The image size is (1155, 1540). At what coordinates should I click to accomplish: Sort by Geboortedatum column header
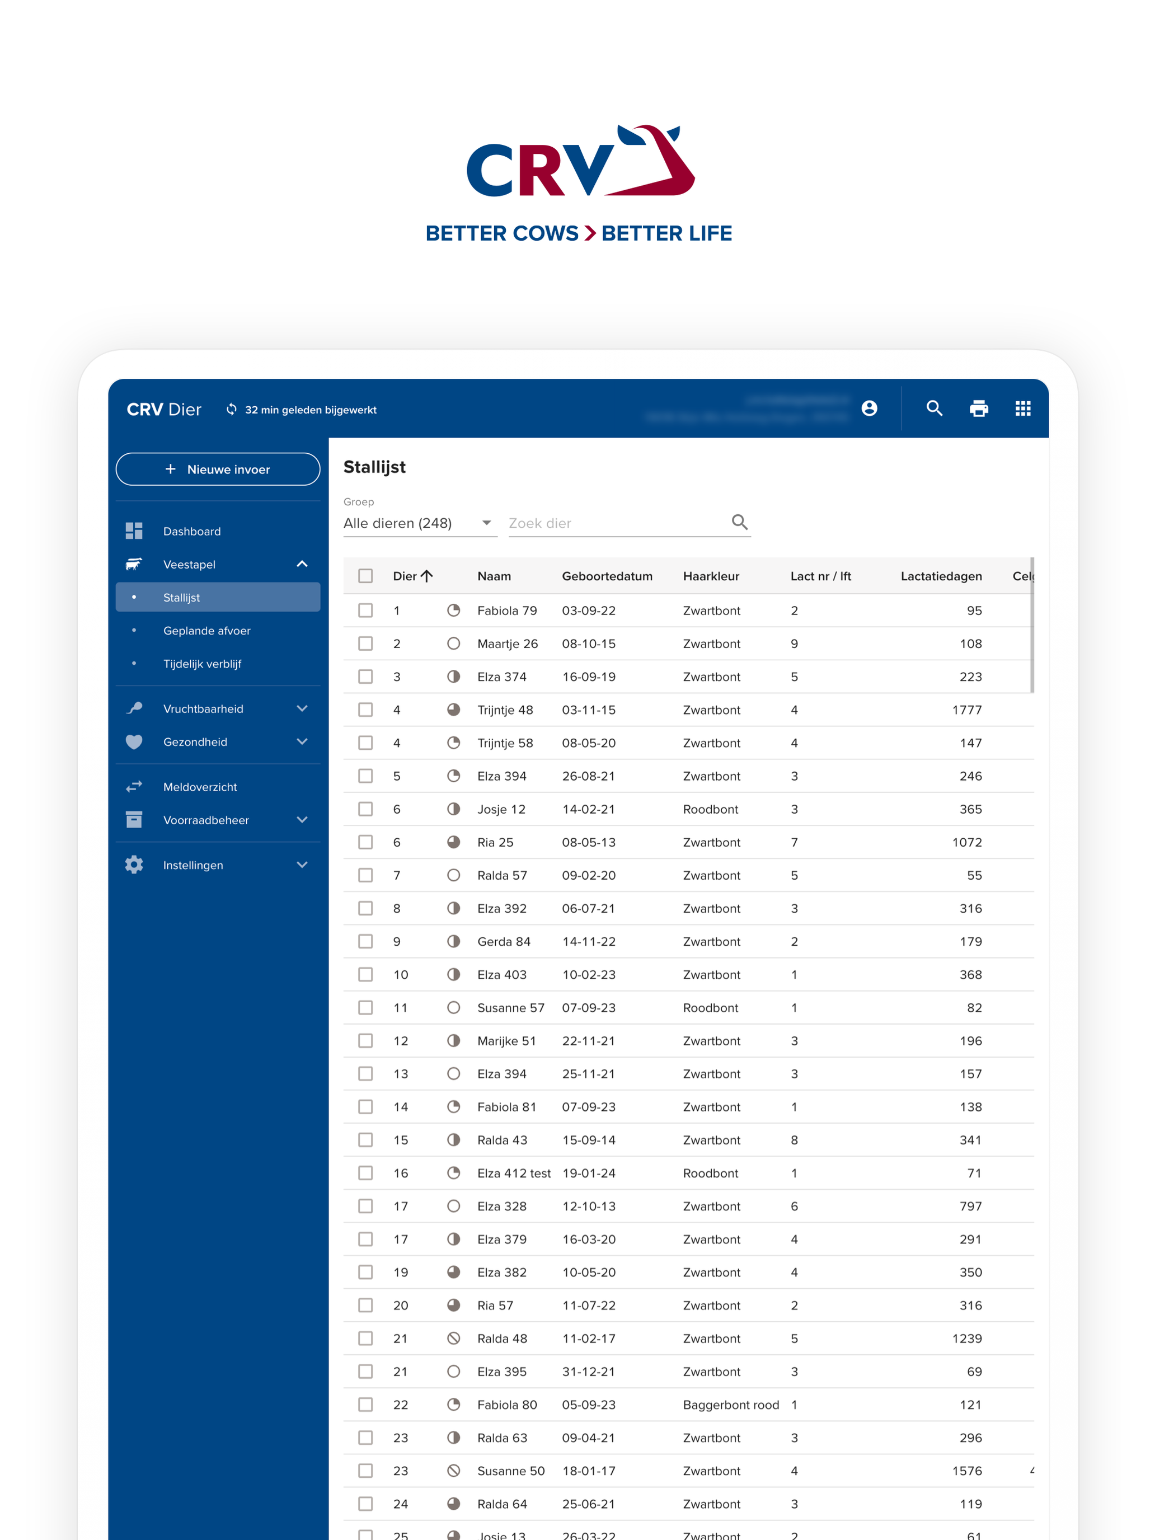click(x=607, y=576)
